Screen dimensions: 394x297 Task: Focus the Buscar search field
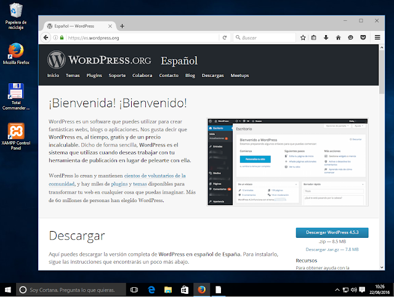(264, 38)
